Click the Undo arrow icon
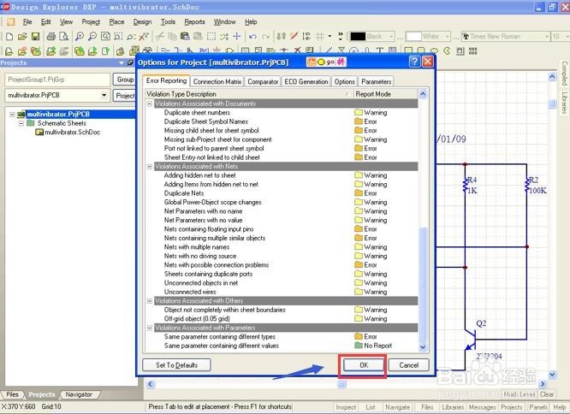This screenshot has width=570, height=414. click(252, 36)
